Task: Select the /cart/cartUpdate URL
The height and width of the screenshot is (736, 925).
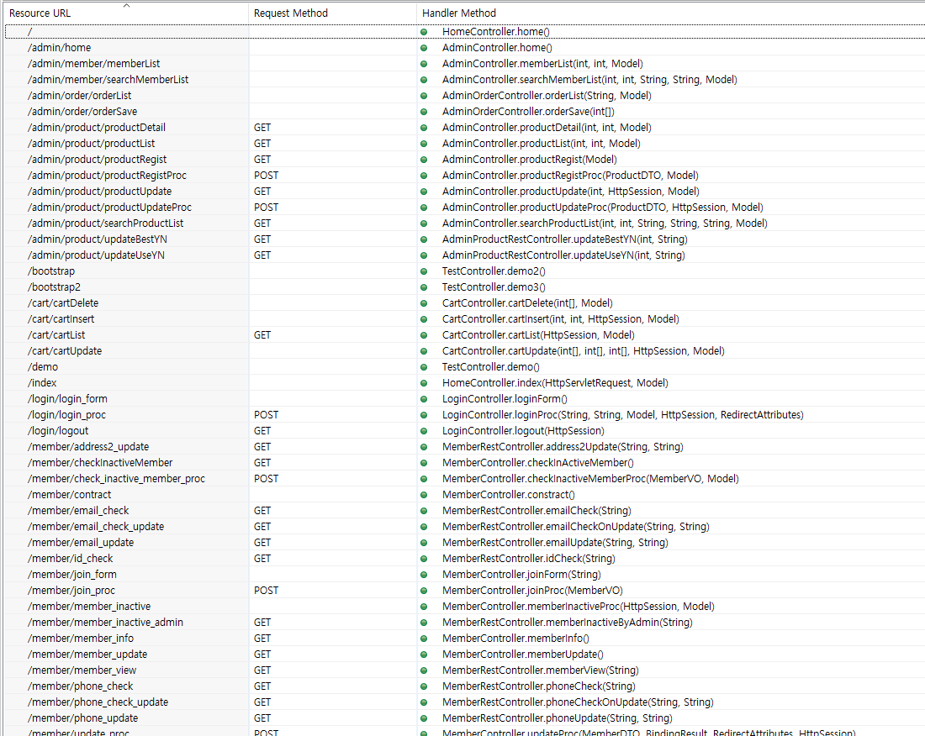Action: [64, 350]
